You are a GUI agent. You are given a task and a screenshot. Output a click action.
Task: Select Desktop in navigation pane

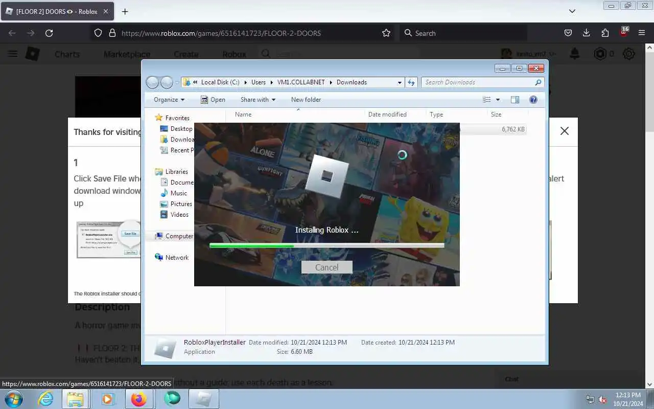tap(176, 129)
